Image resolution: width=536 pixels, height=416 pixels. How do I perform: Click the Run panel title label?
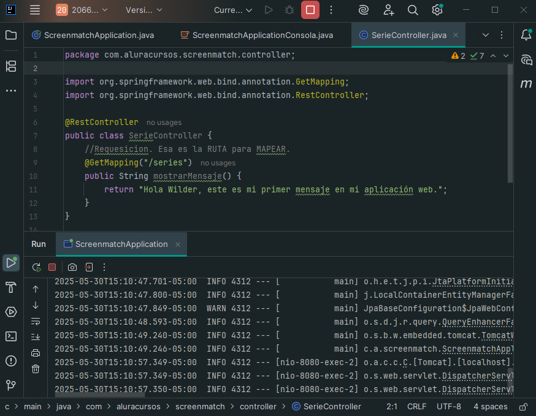pos(39,244)
